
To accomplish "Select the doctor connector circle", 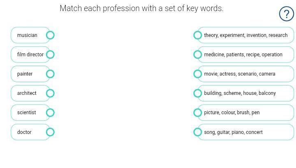I will [50, 132].
